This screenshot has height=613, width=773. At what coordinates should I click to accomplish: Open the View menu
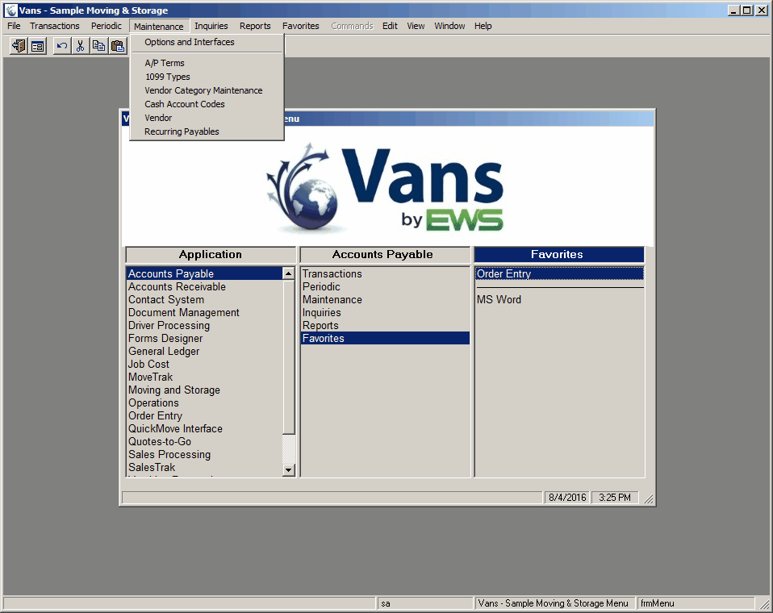(x=416, y=26)
